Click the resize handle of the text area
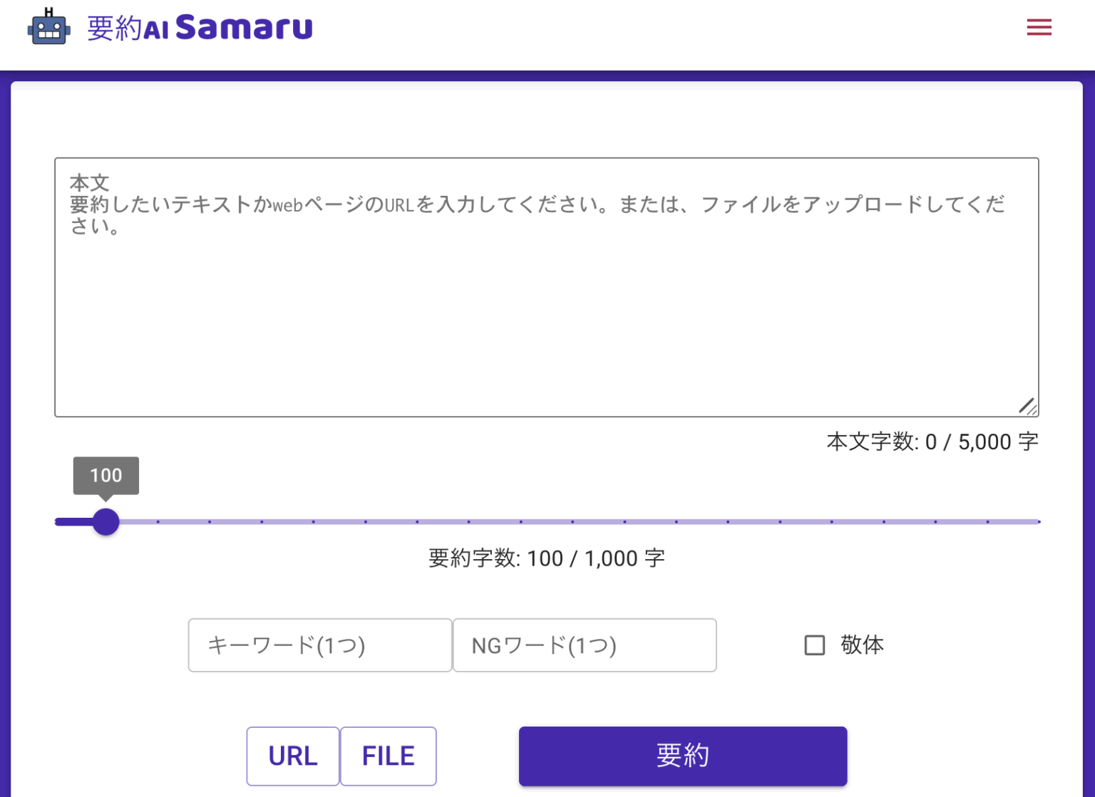Viewport: 1095px width, 797px height. [1029, 406]
